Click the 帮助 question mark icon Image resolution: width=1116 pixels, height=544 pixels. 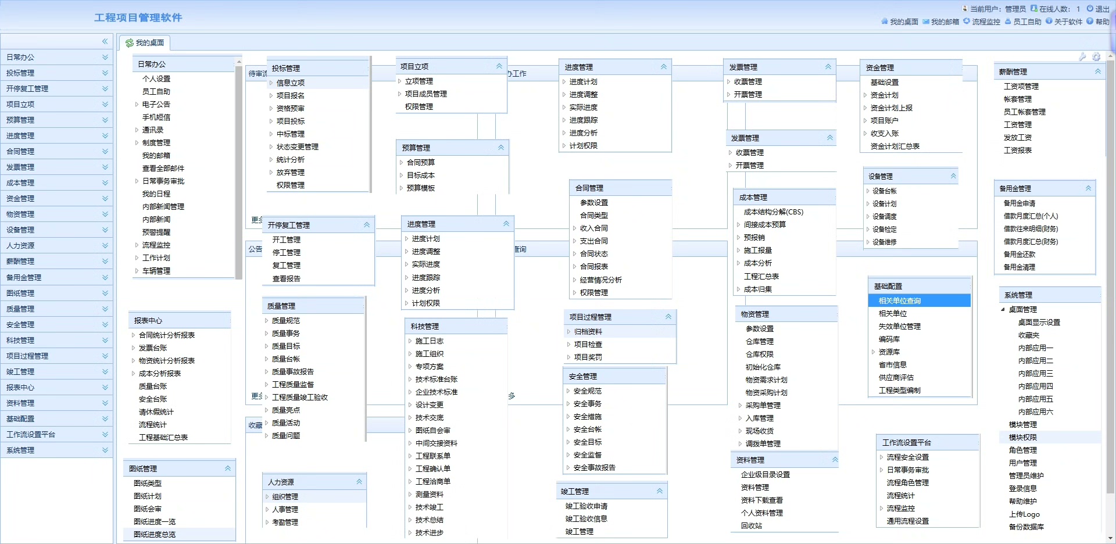click(1090, 22)
